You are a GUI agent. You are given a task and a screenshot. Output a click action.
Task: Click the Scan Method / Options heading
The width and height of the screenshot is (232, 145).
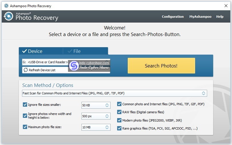(x=48, y=85)
